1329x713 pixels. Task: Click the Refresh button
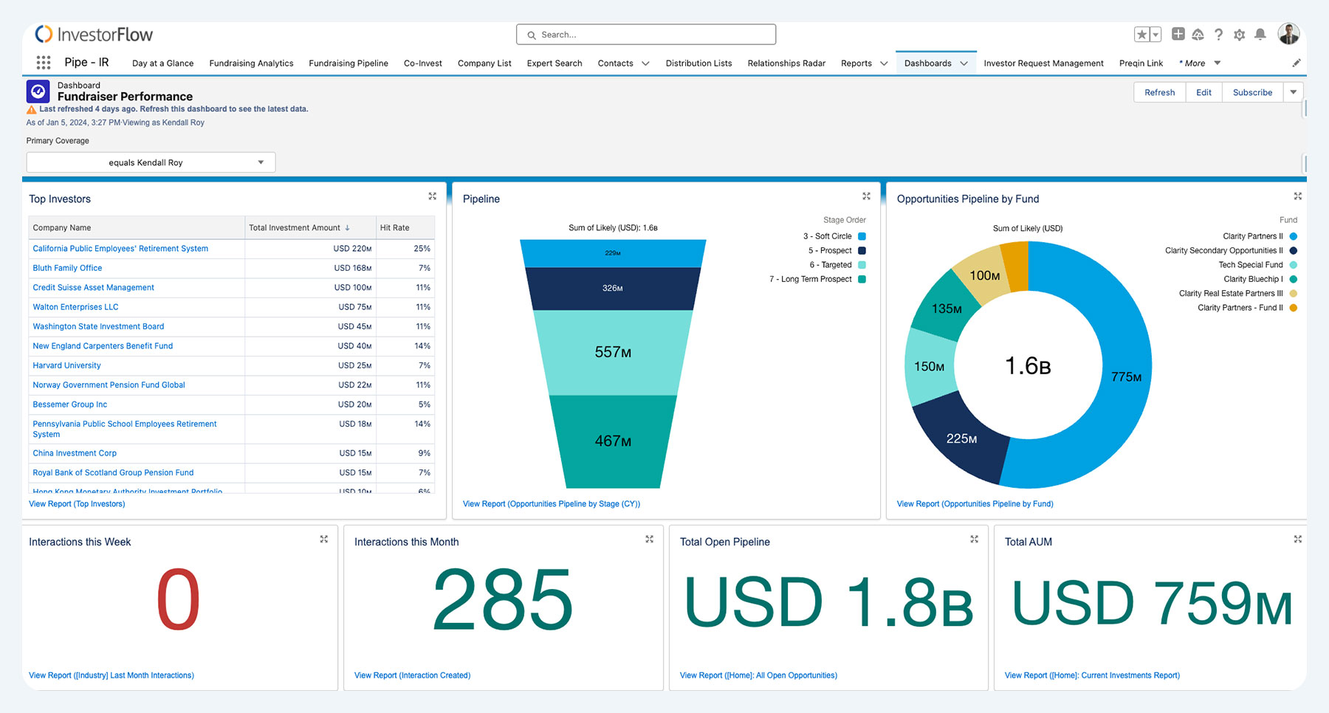pyautogui.click(x=1159, y=92)
